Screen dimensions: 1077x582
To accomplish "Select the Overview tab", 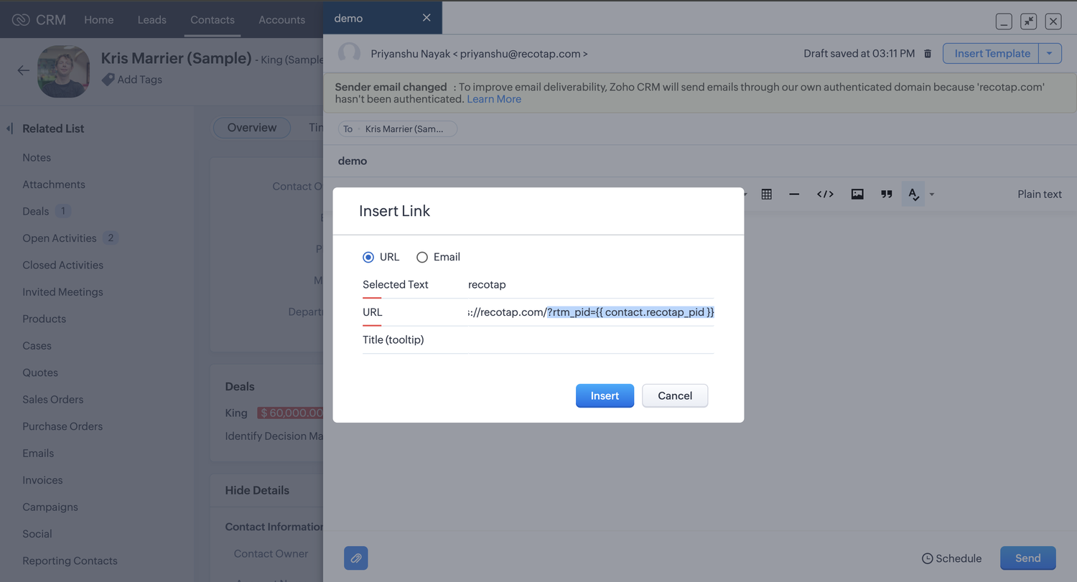I will coord(252,128).
